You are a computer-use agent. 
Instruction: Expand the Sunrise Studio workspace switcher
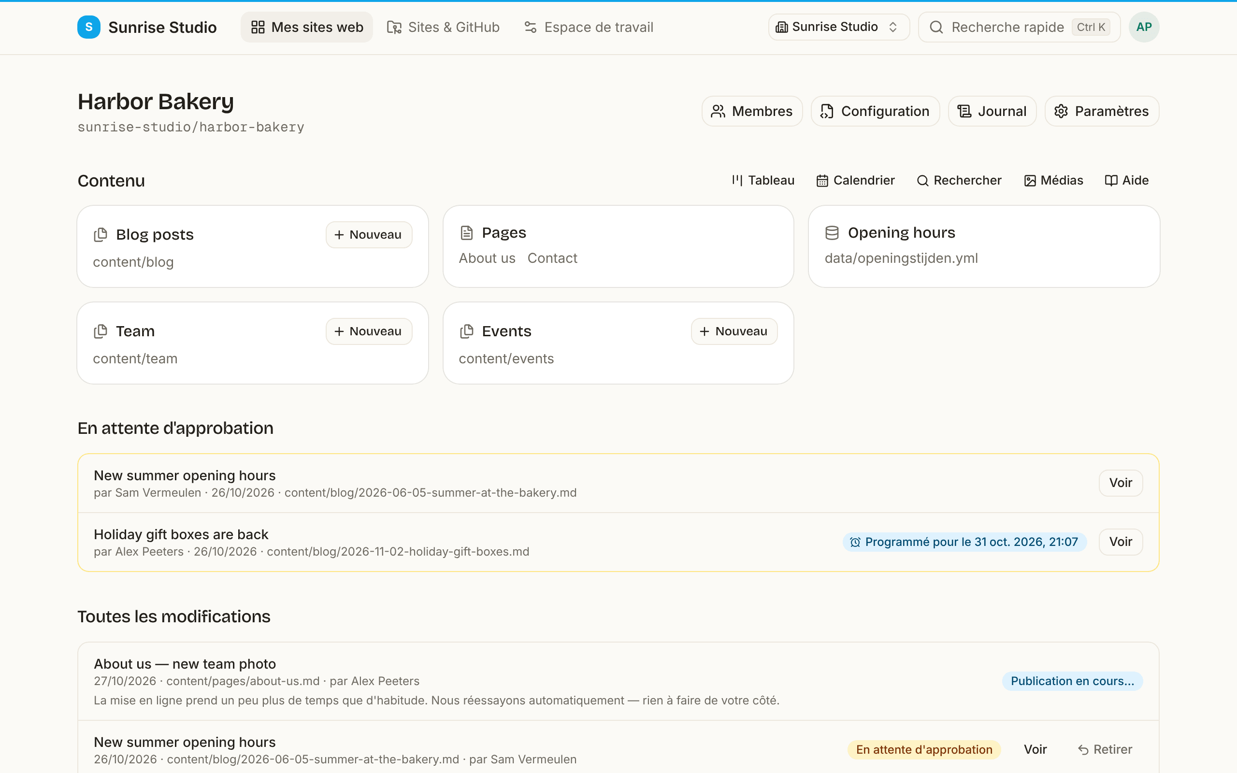[838, 27]
